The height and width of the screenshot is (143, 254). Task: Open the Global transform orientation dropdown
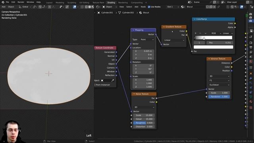pos(25,7)
